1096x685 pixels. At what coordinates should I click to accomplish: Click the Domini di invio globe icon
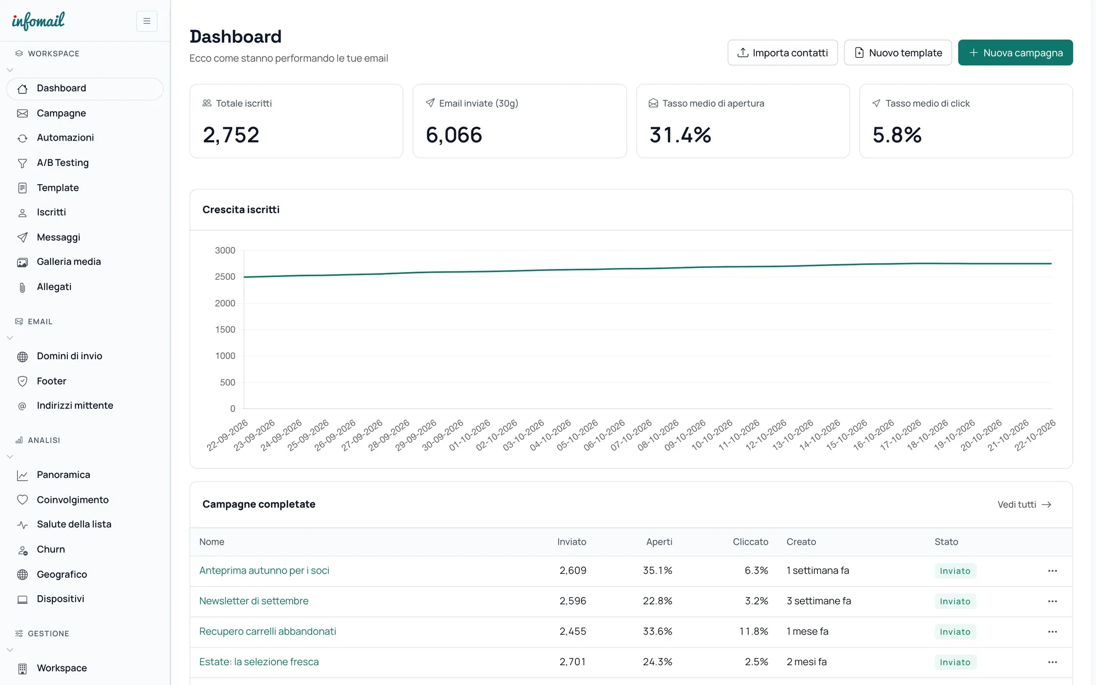[x=22, y=357]
